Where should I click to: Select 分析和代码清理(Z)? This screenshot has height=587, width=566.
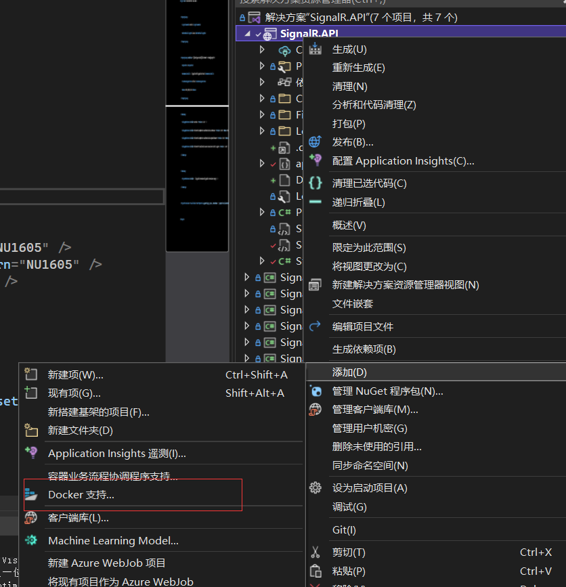point(374,105)
